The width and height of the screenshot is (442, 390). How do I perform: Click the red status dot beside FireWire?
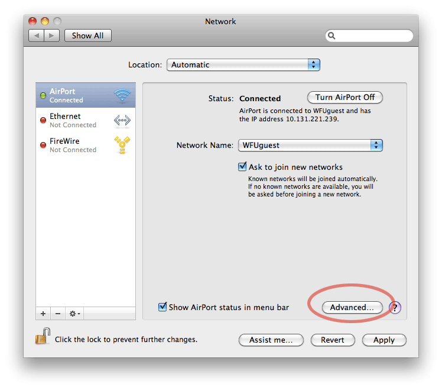pyautogui.click(x=43, y=145)
